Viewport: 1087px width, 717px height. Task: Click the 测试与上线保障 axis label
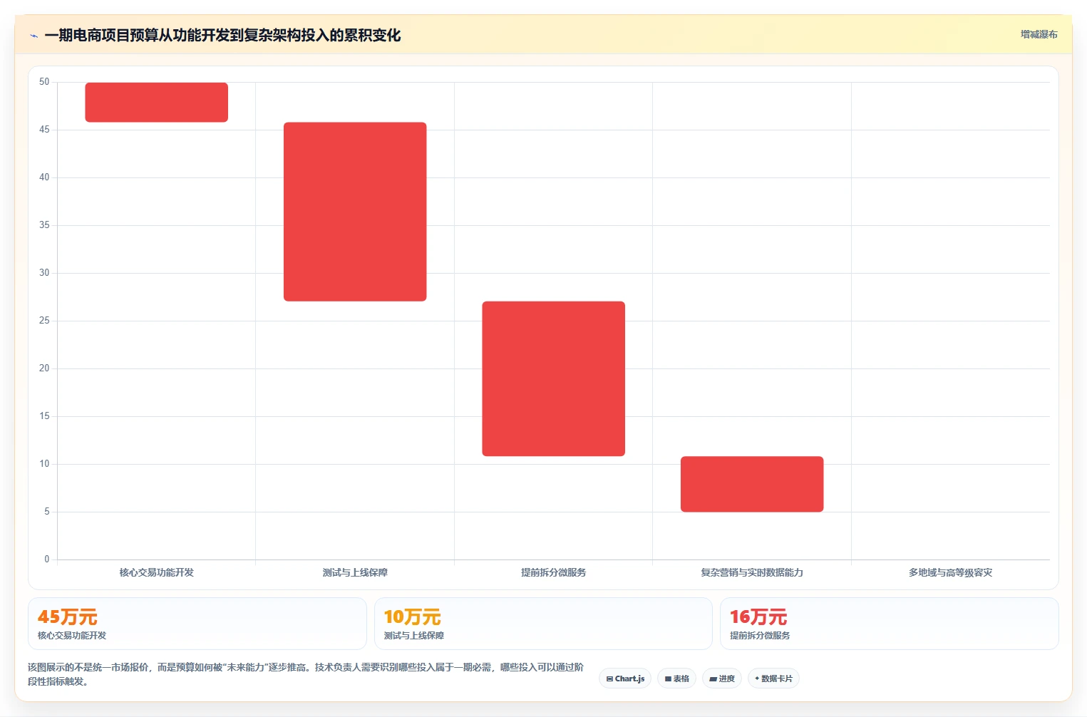355,572
